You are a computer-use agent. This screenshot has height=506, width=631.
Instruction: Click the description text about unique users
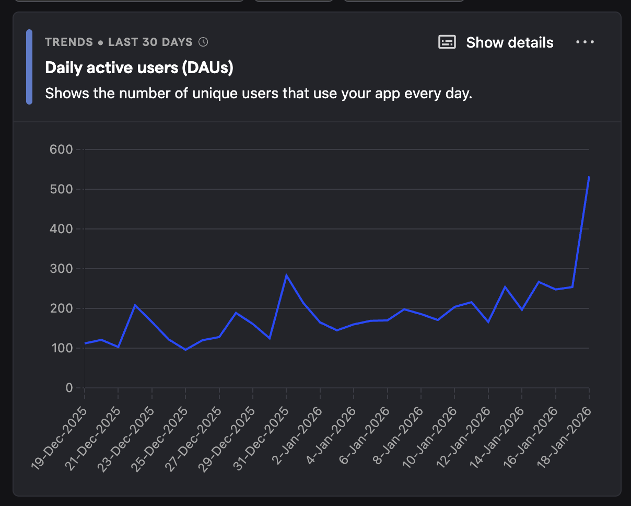(x=259, y=94)
